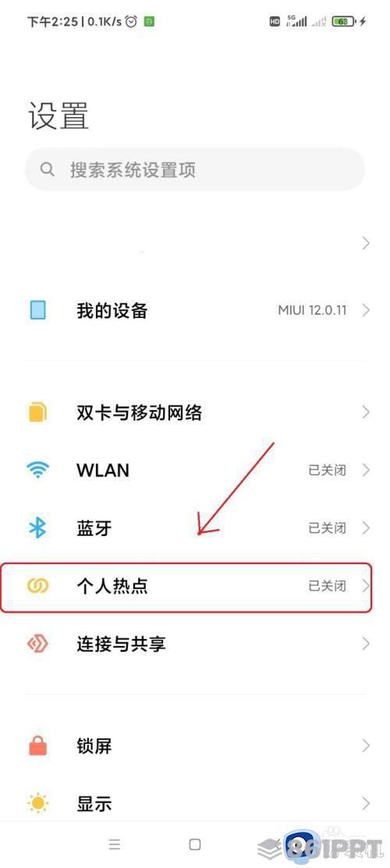Tap the square home navigation button

pyautogui.click(x=194, y=845)
